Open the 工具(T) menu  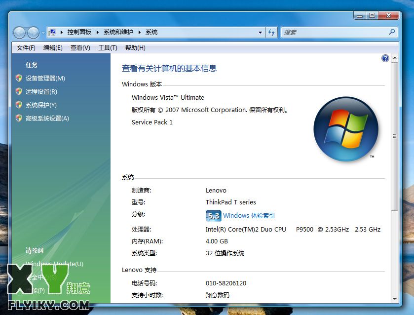point(108,47)
